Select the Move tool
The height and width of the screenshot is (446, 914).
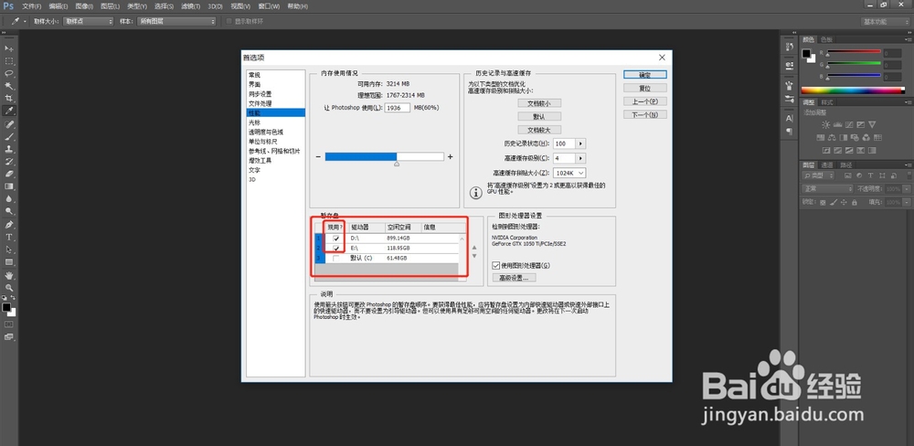pos(9,48)
